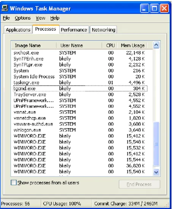Viewport: 172px width, 209px height.
Task: Close the Task Manager window
Action: (164, 8)
